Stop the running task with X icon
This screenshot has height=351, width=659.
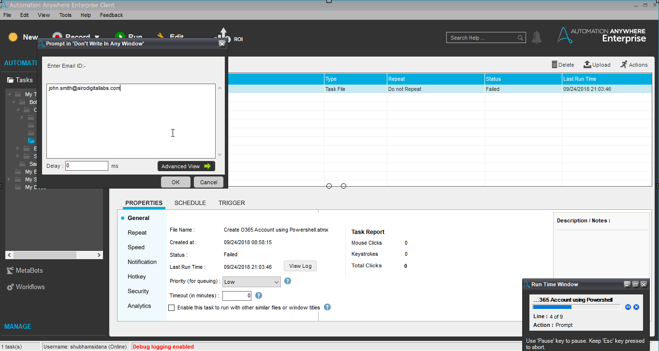pos(636,307)
